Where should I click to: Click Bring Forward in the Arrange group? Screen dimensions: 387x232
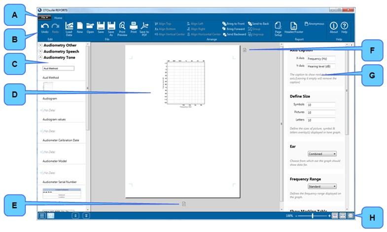tap(233, 29)
